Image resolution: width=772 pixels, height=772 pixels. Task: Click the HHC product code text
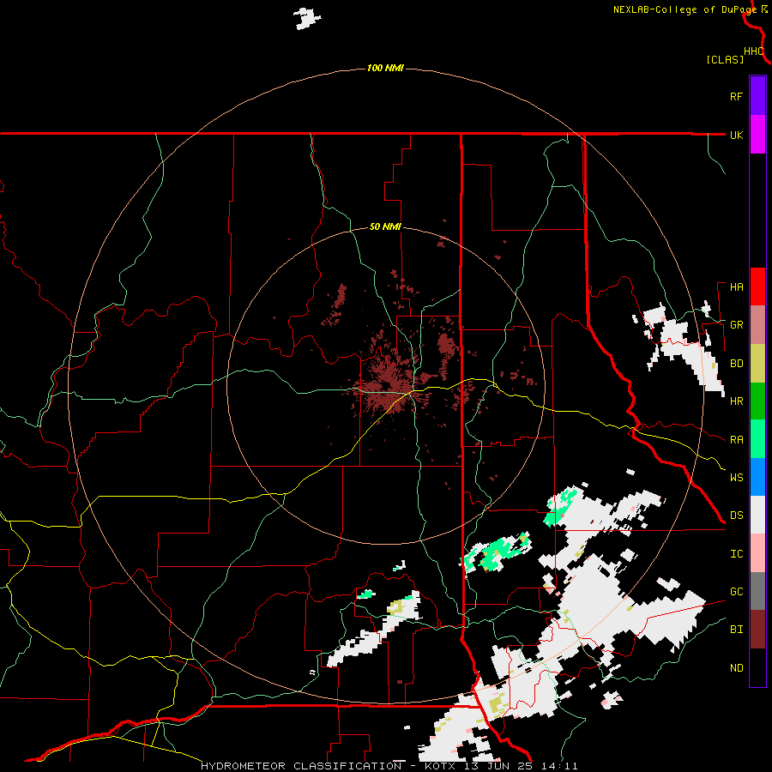[x=753, y=51]
